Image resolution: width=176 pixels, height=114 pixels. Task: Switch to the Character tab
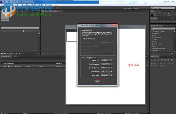click(x=168, y=26)
